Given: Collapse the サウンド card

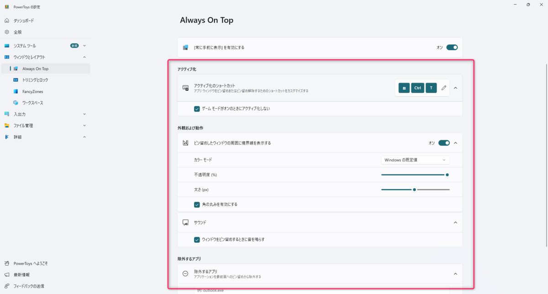Looking at the screenshot, I should coord(455,222).
